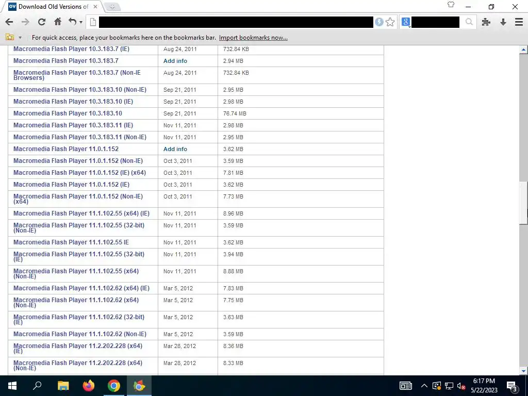
Task: Open the Windows Start menu
Action: pyautogui.click(x=12, y=386)
